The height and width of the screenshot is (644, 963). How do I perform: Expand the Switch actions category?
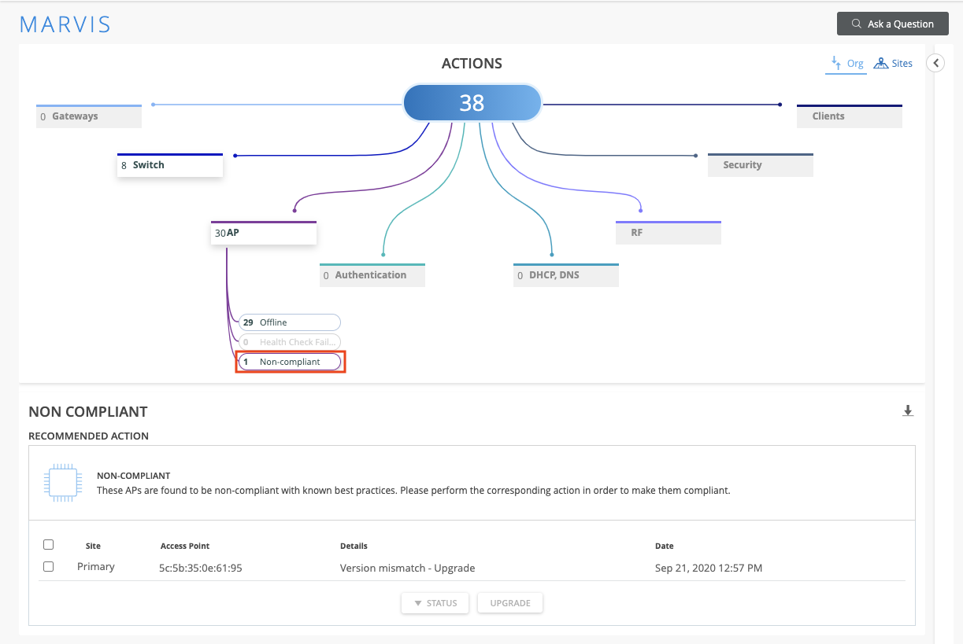pyautogui.click(x=170, y=165)
